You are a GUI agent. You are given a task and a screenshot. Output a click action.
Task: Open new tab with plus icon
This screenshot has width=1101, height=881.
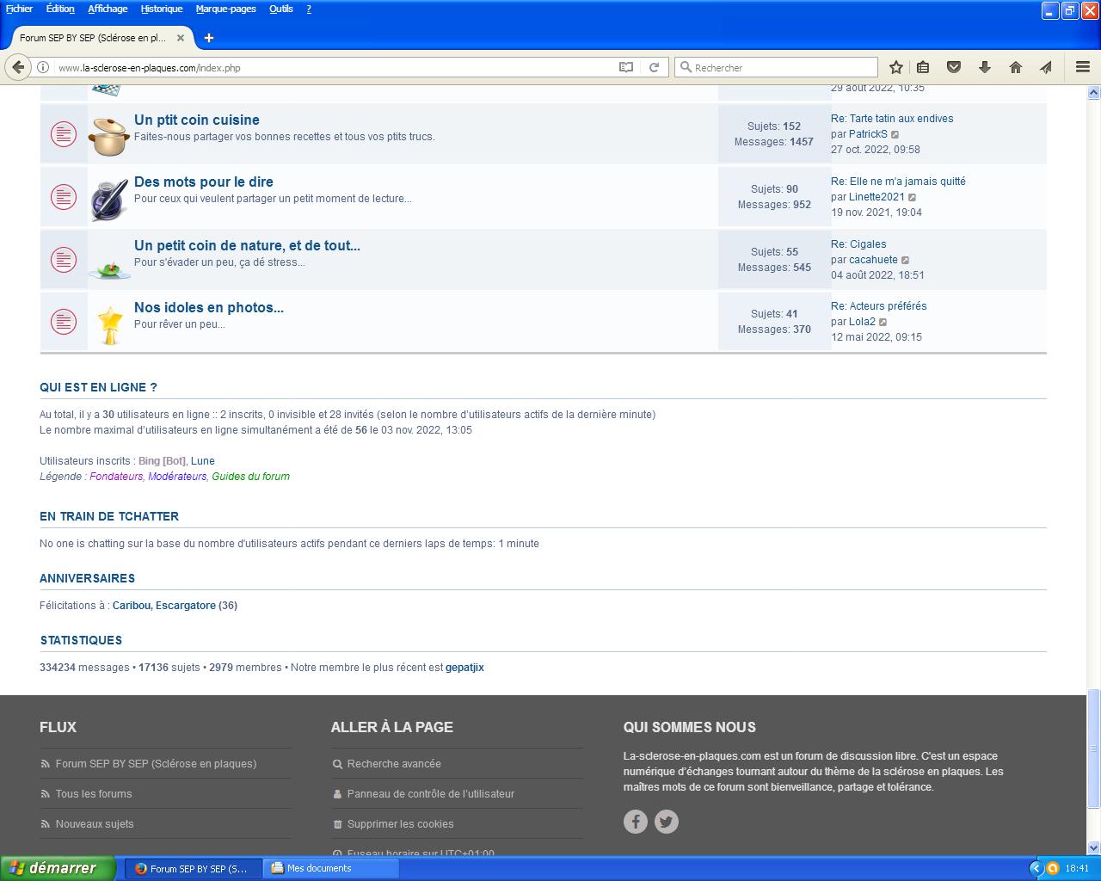tap(209, 38)
